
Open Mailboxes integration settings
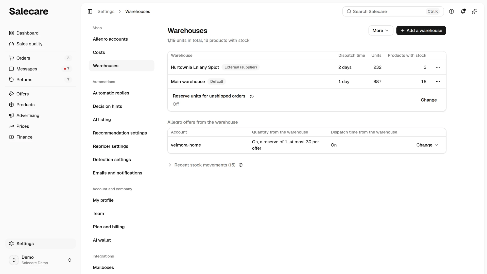click(122, 267)
